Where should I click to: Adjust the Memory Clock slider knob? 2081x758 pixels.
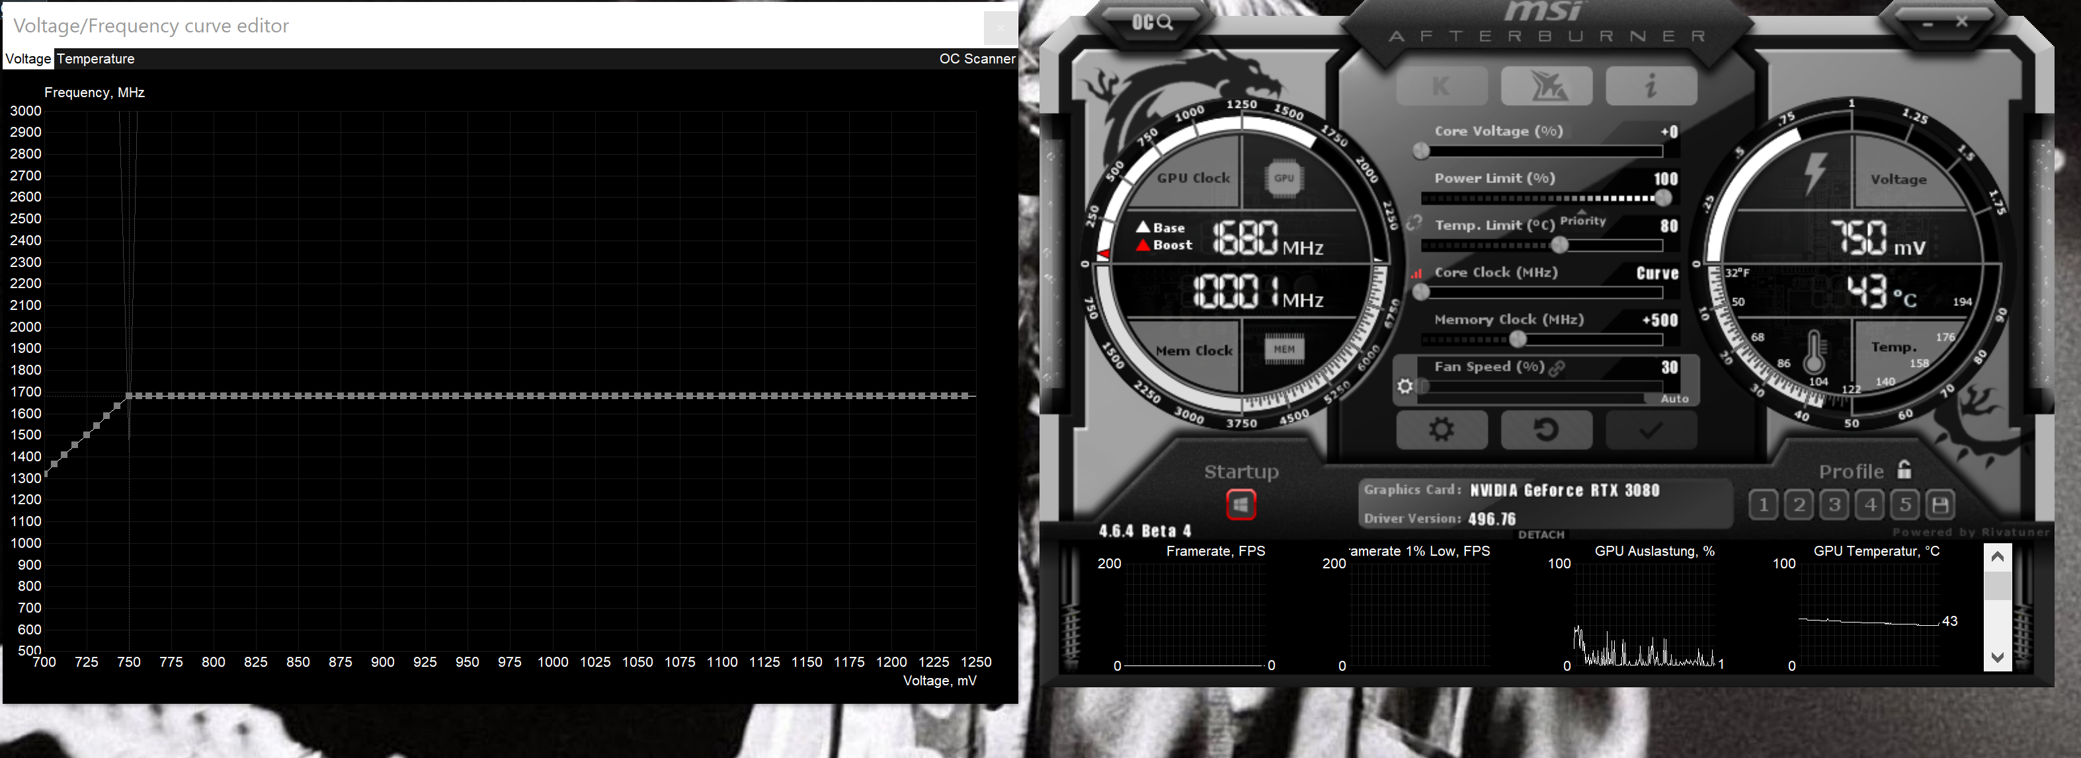click(x=1518, y=339)
